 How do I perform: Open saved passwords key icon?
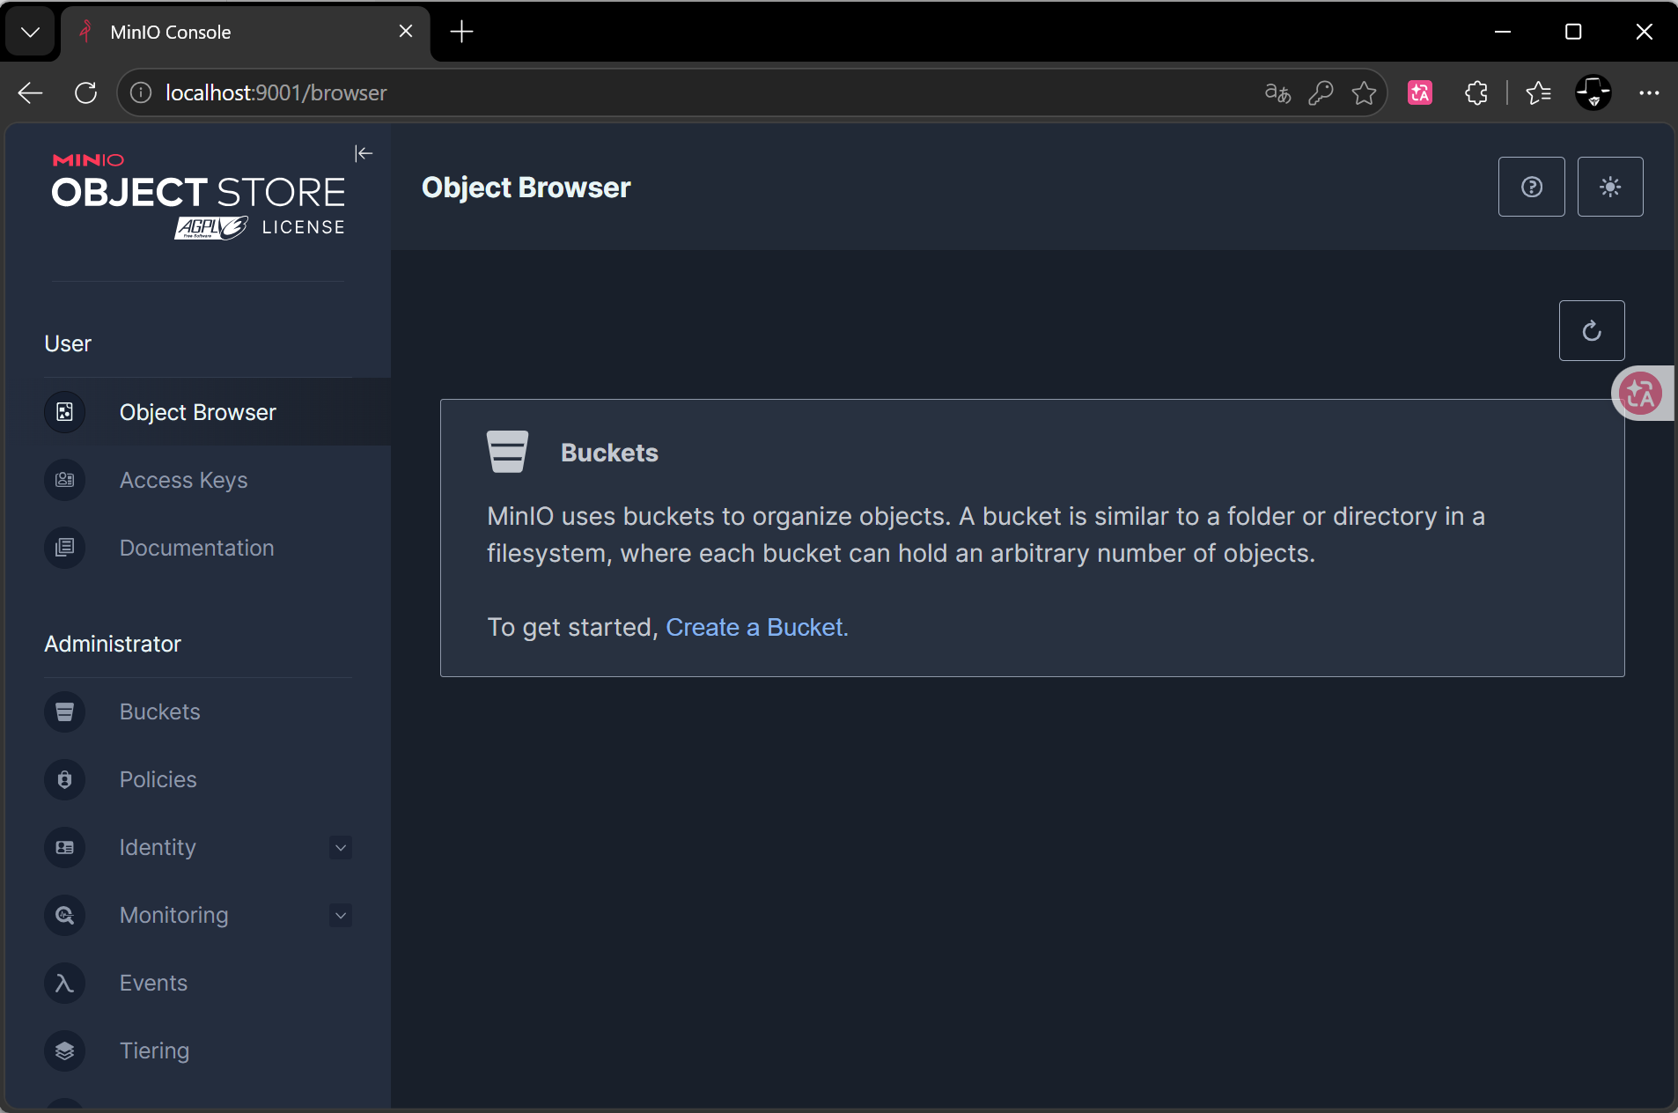point(1321,92)
